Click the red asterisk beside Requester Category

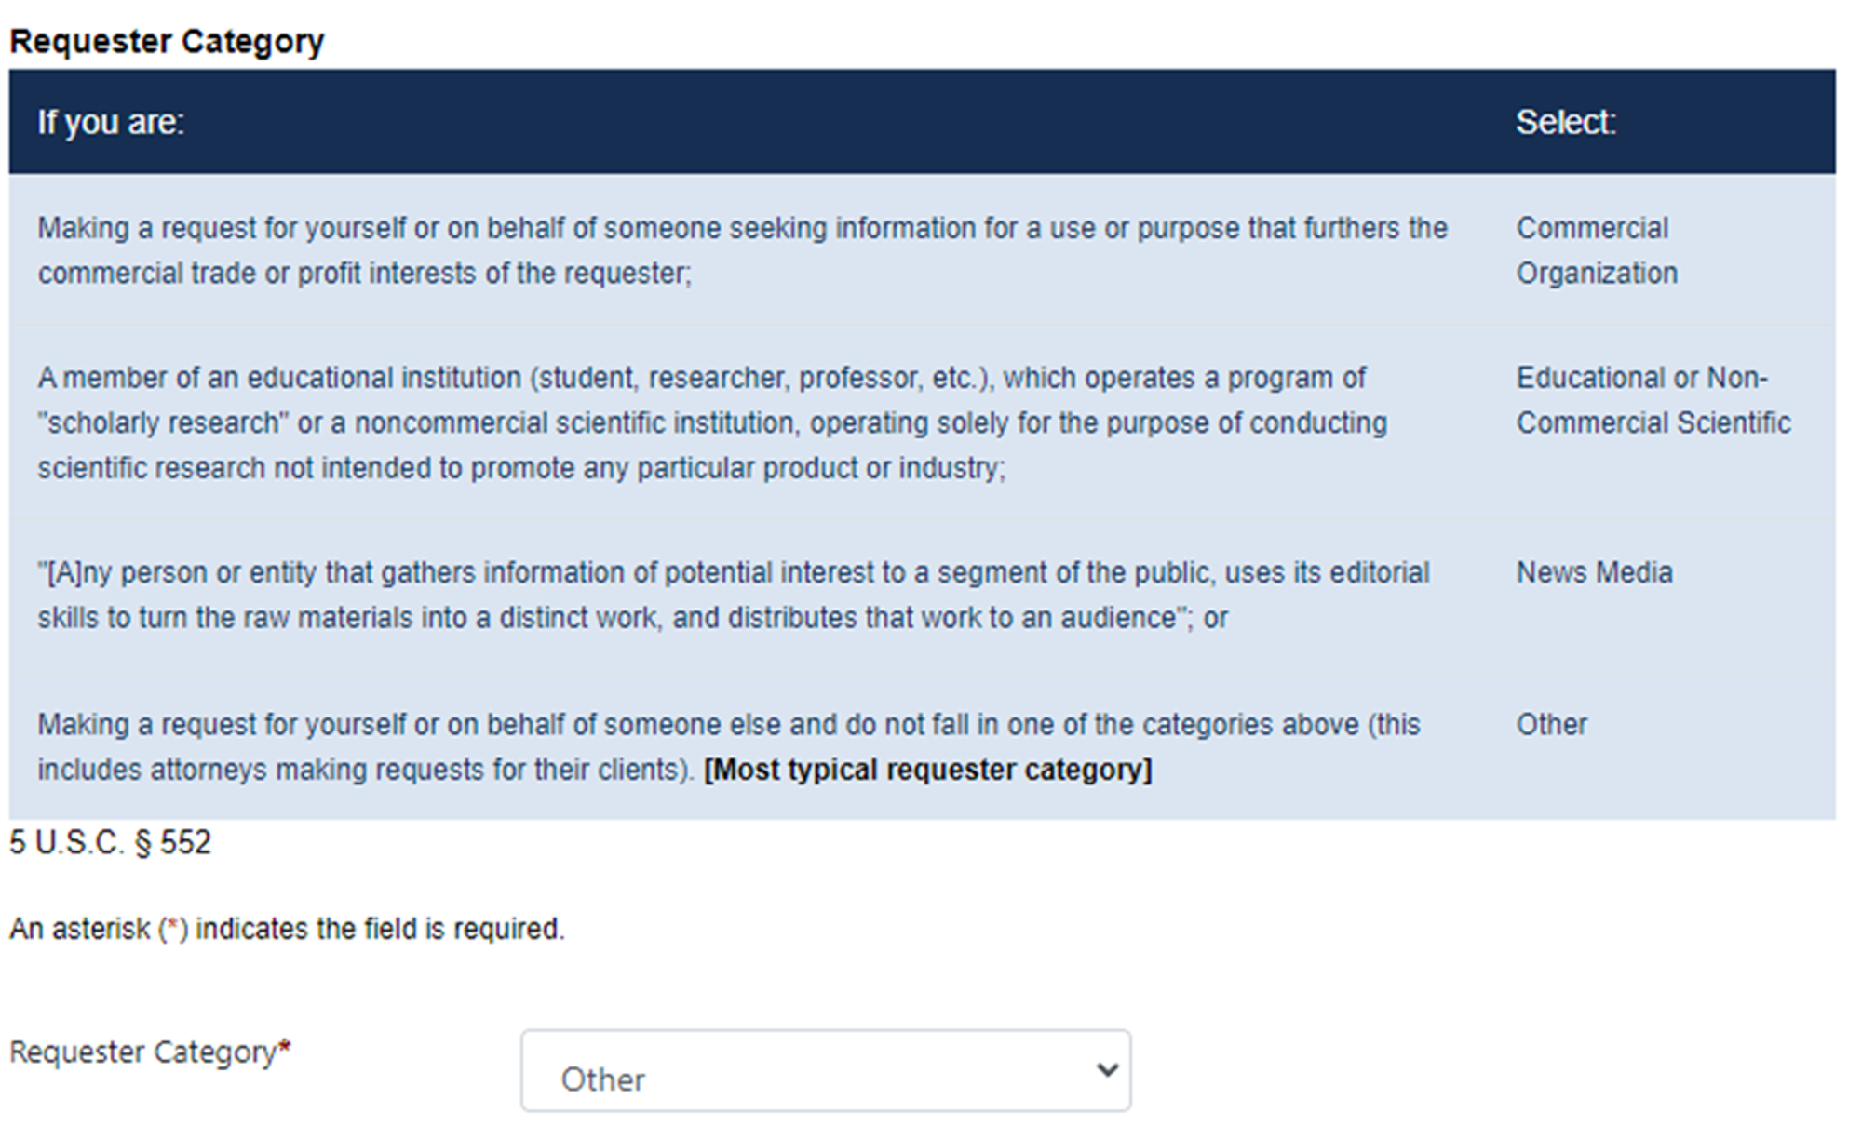285,1049
